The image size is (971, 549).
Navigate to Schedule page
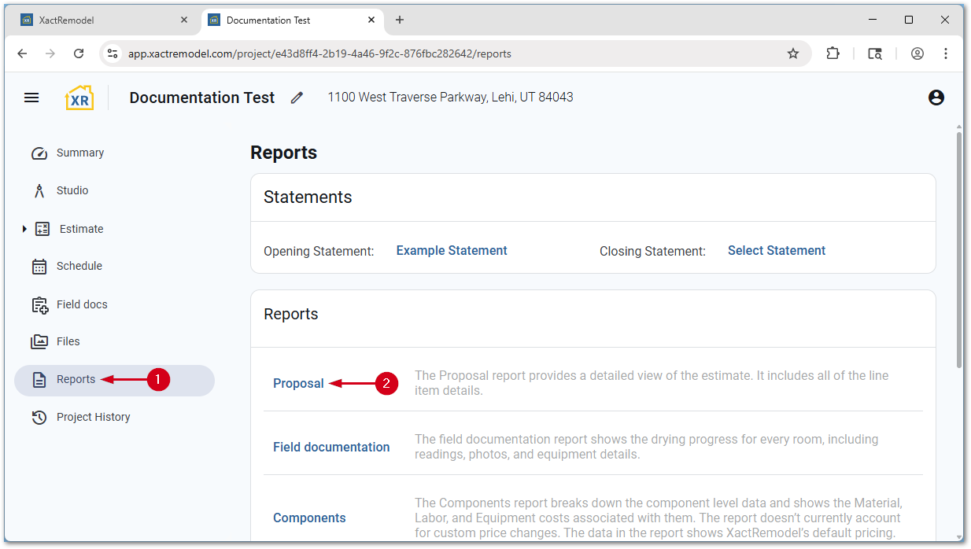click(79, 266)
